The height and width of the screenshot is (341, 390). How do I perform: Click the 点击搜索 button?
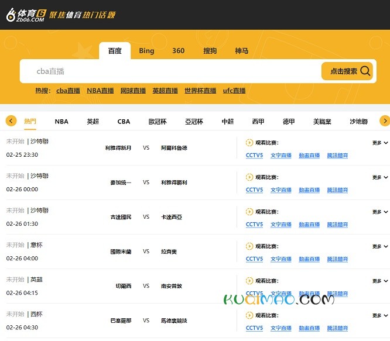347,71
